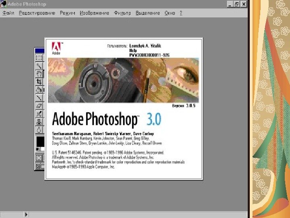Select the Crop tool
290x218 pixels.
click(39, 82)
